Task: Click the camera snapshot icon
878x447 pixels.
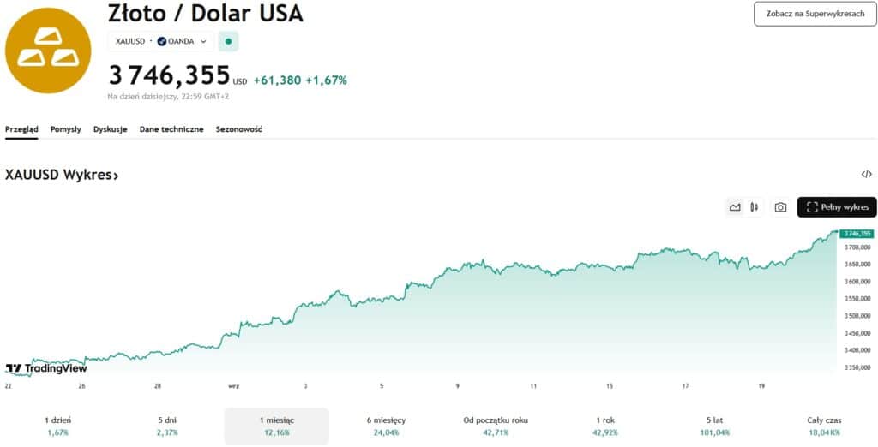Action: [780, 207]
